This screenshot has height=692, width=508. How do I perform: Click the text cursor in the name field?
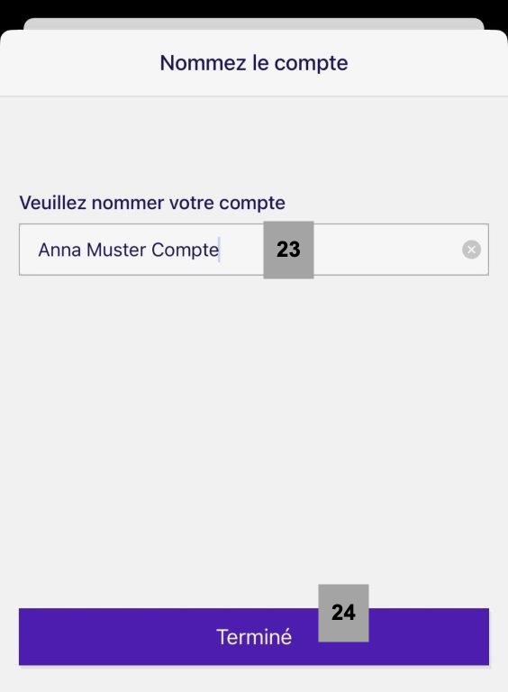[219, 250]
